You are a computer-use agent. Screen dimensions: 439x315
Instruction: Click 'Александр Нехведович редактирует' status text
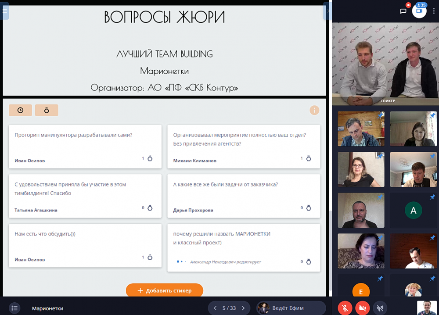click(225, 262)
